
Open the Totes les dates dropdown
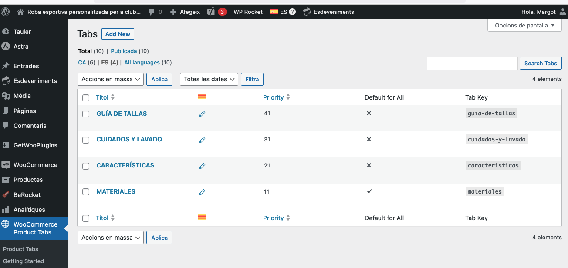(209, 79)
